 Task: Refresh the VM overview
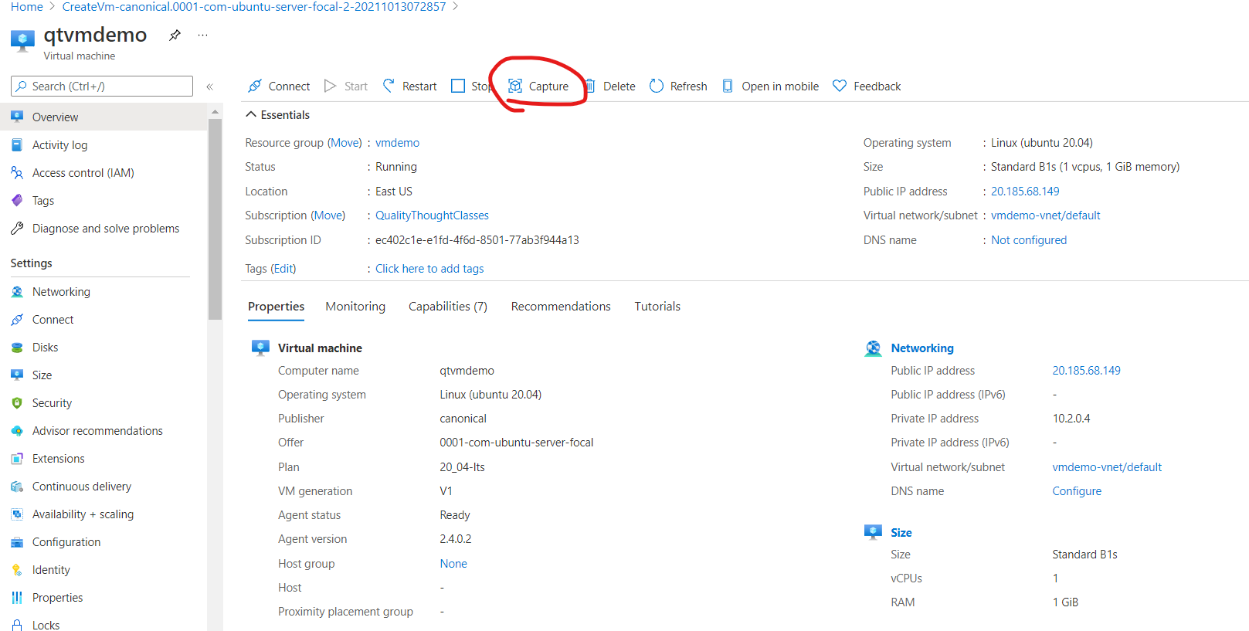tap(678, 86)
